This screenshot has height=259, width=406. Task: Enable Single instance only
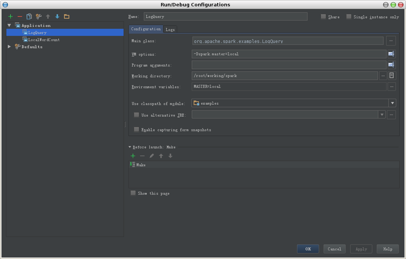[x=349, y=16]
